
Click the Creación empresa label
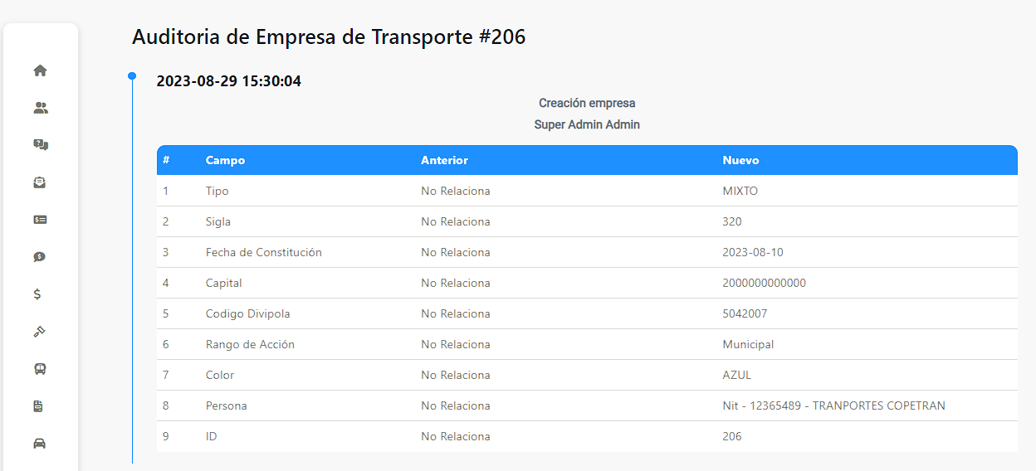[587, 103]
